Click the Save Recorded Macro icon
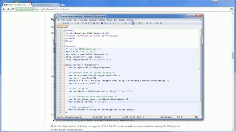 point(161,23)
